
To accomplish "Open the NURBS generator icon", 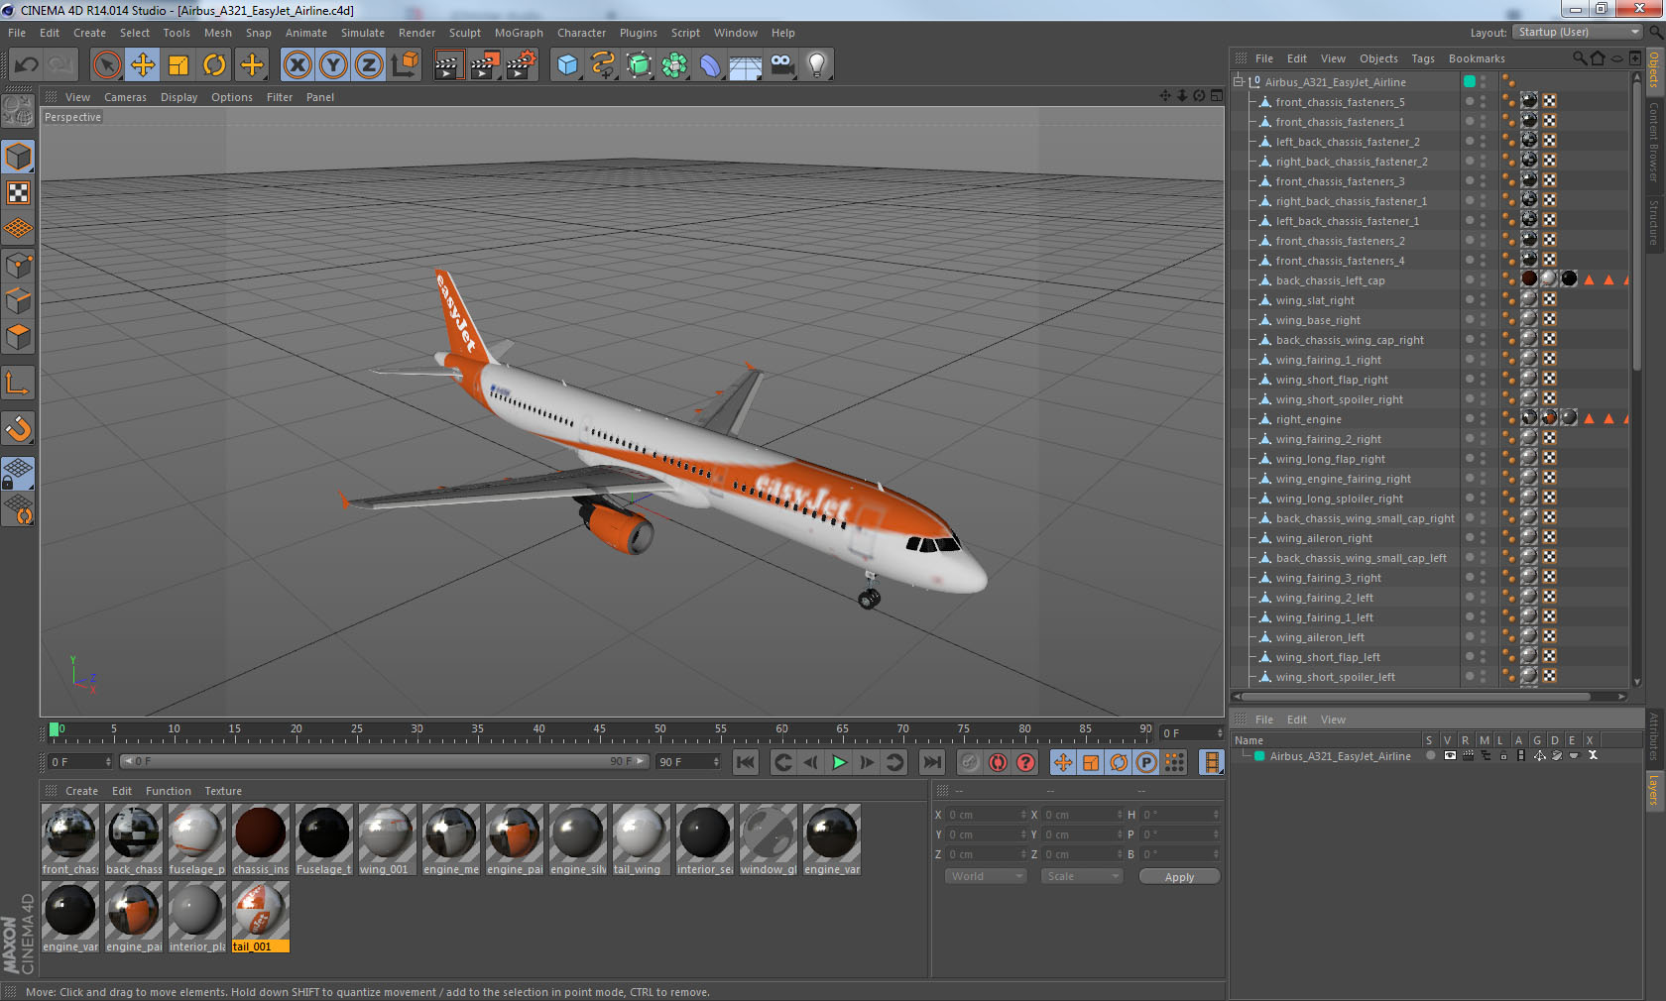I will click(x=639, y=65).
